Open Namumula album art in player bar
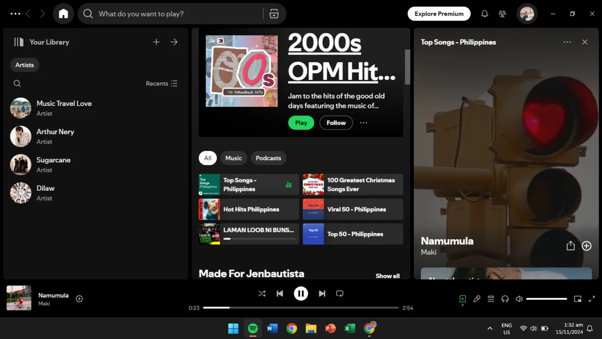Viewport: 602px width, 339px height. tap(19, 298)
